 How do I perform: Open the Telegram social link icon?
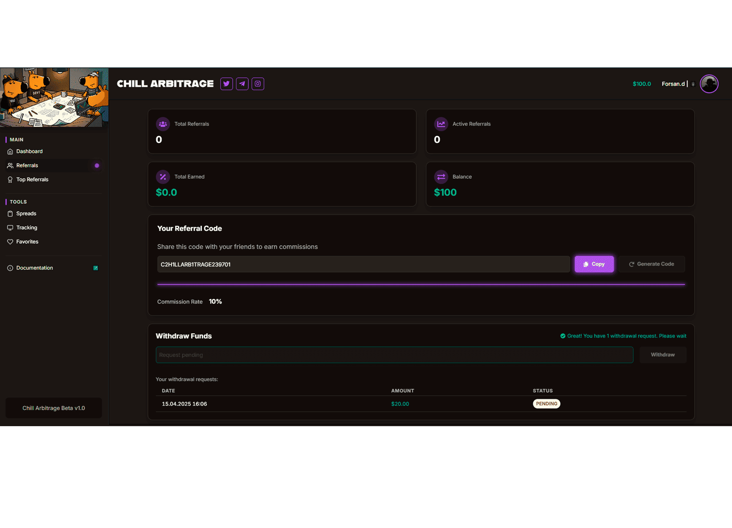click(242, 84)
